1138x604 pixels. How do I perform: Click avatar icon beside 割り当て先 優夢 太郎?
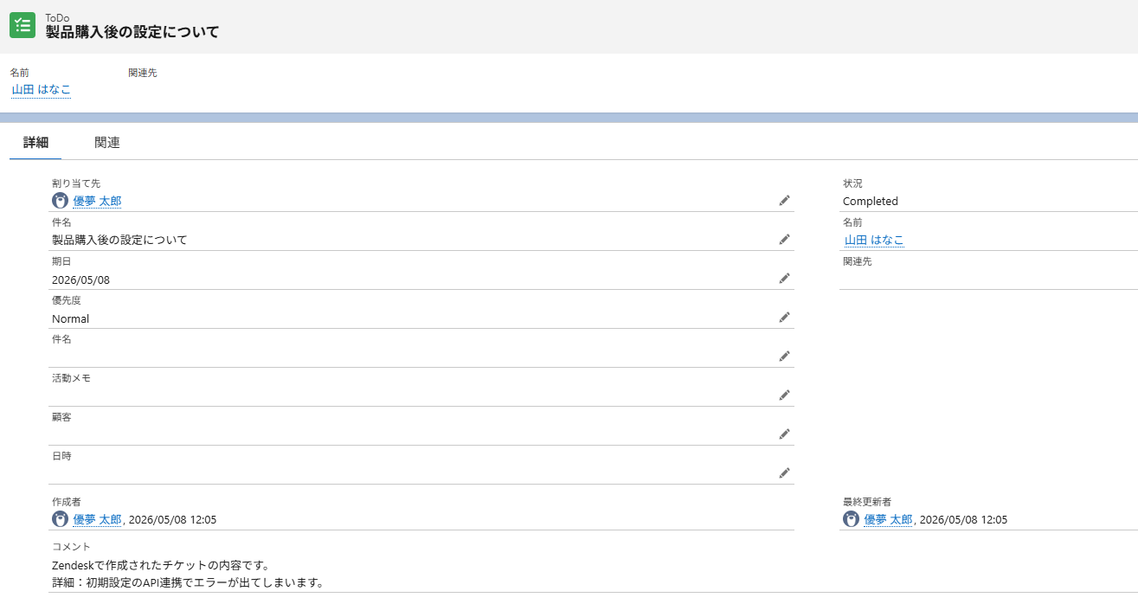pyautogui.click(x=60, y=201)
